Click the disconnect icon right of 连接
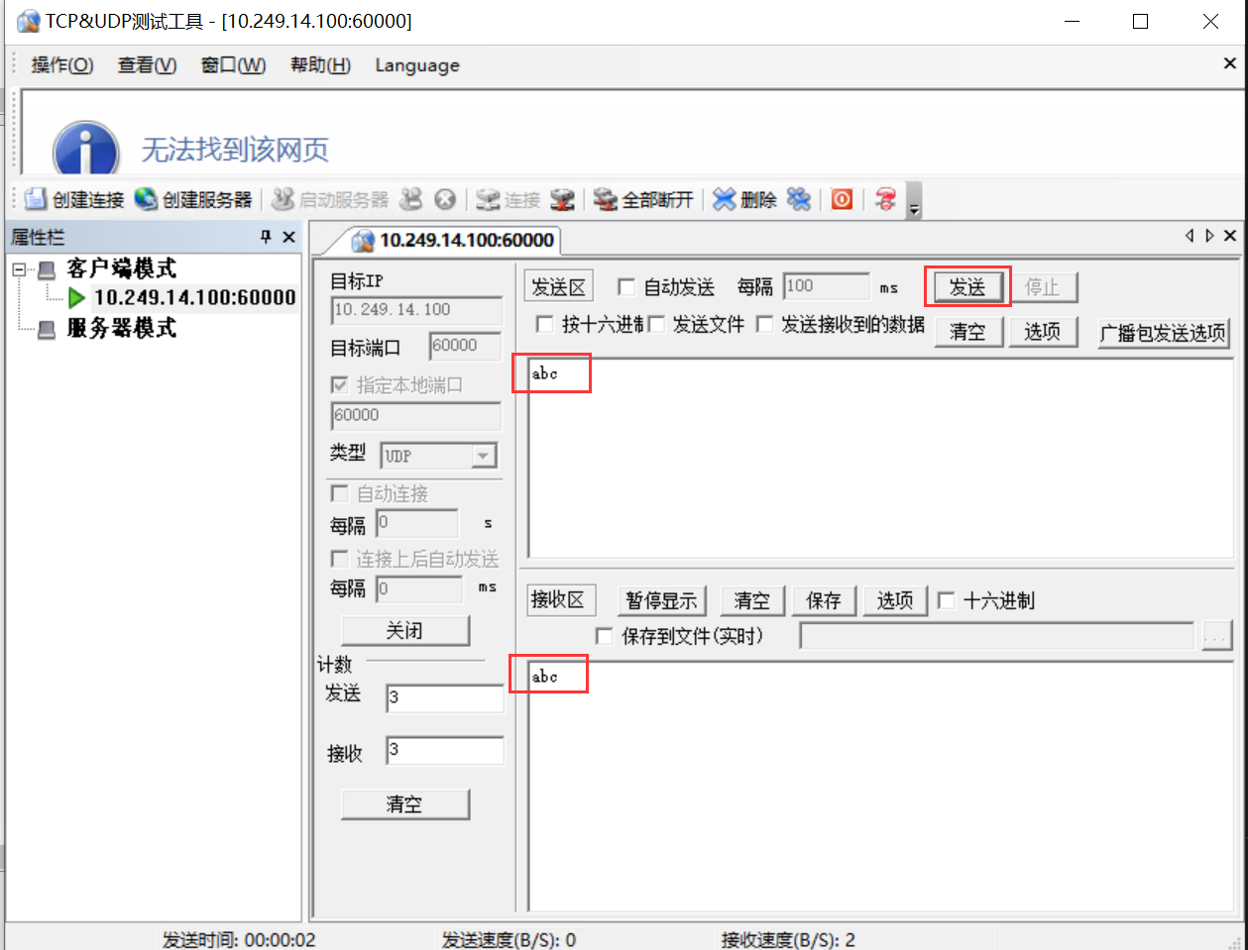The height and width of the screenshot is (950, 1248). pos(562,199)
